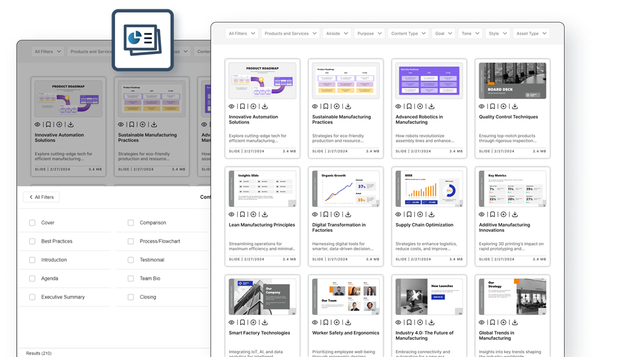Enable the Executive Summary filter checkbox
This screenshot has height=357, width=634.
pos(32,297)
